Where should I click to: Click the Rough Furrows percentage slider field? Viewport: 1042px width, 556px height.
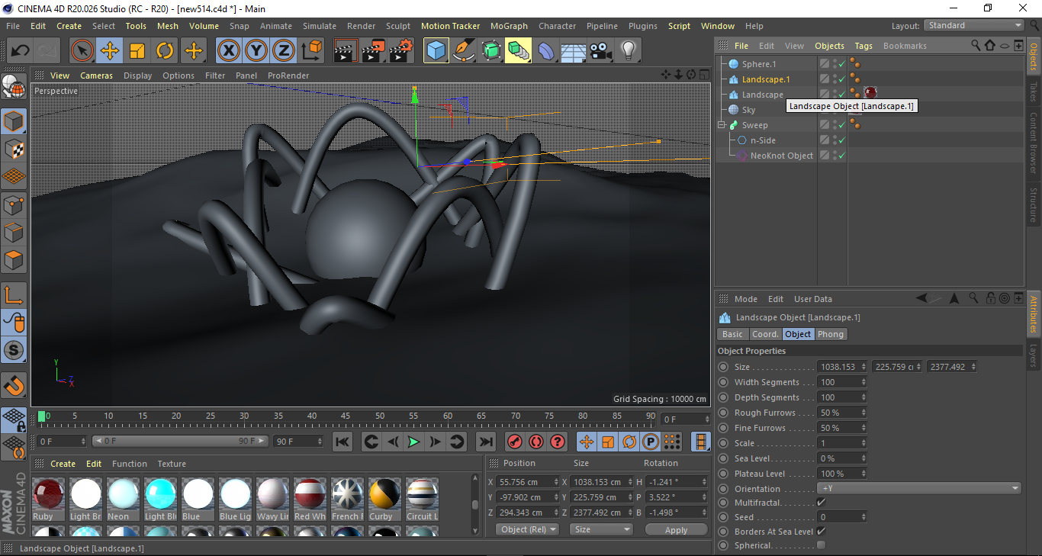(842, 413)
